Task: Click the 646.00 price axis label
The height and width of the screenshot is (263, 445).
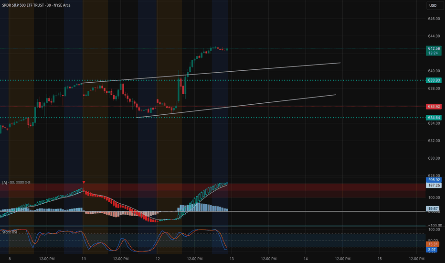Action: (434, 19)
